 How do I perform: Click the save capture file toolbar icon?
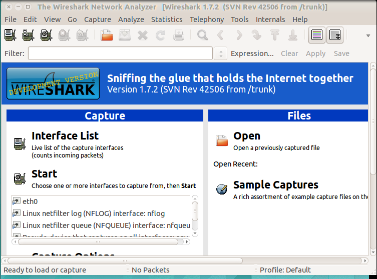point(125,35)
